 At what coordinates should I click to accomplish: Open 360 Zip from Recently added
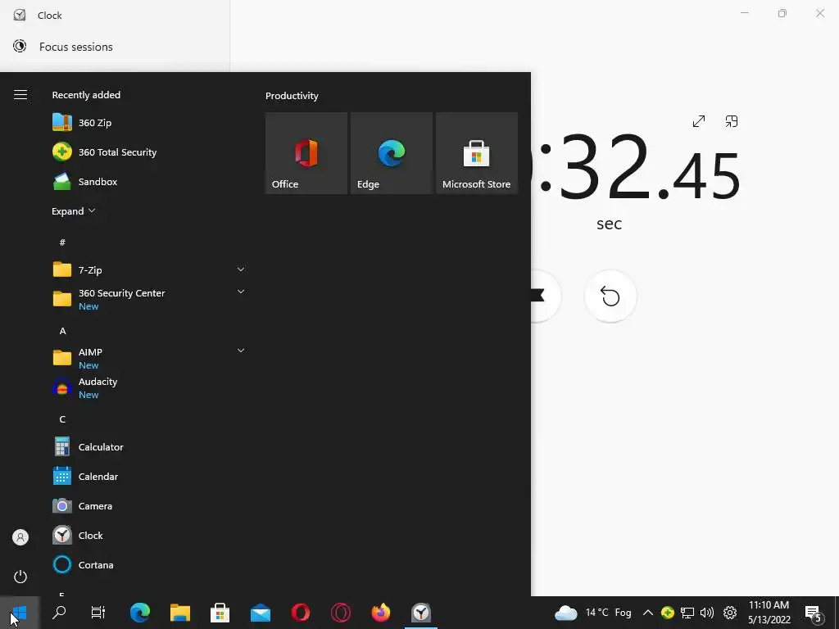[x=149, y=123]
